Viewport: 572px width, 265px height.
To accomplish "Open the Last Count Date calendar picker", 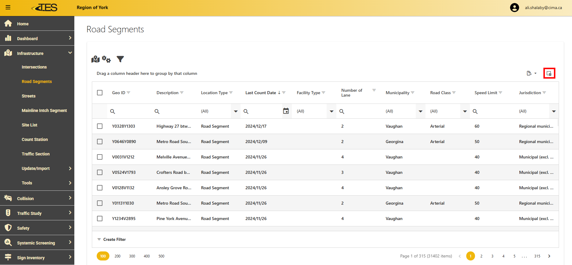I will [286, 111].
